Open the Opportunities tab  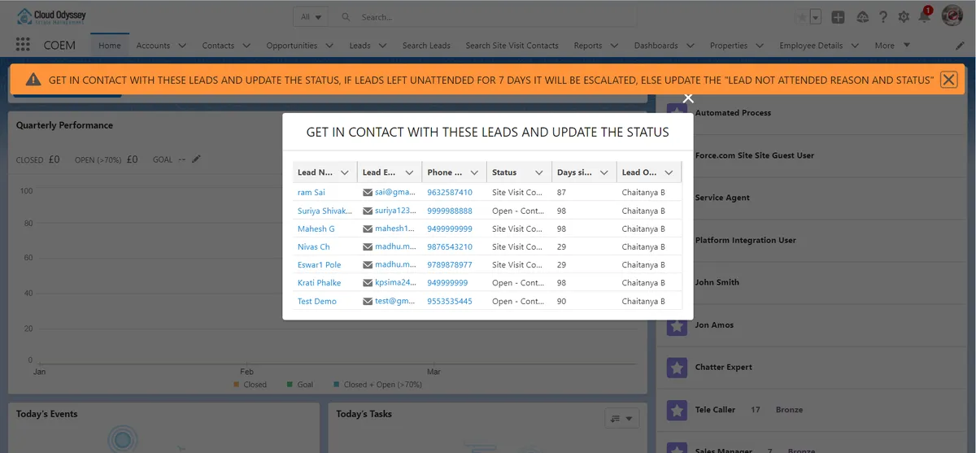tap(292, 46)
